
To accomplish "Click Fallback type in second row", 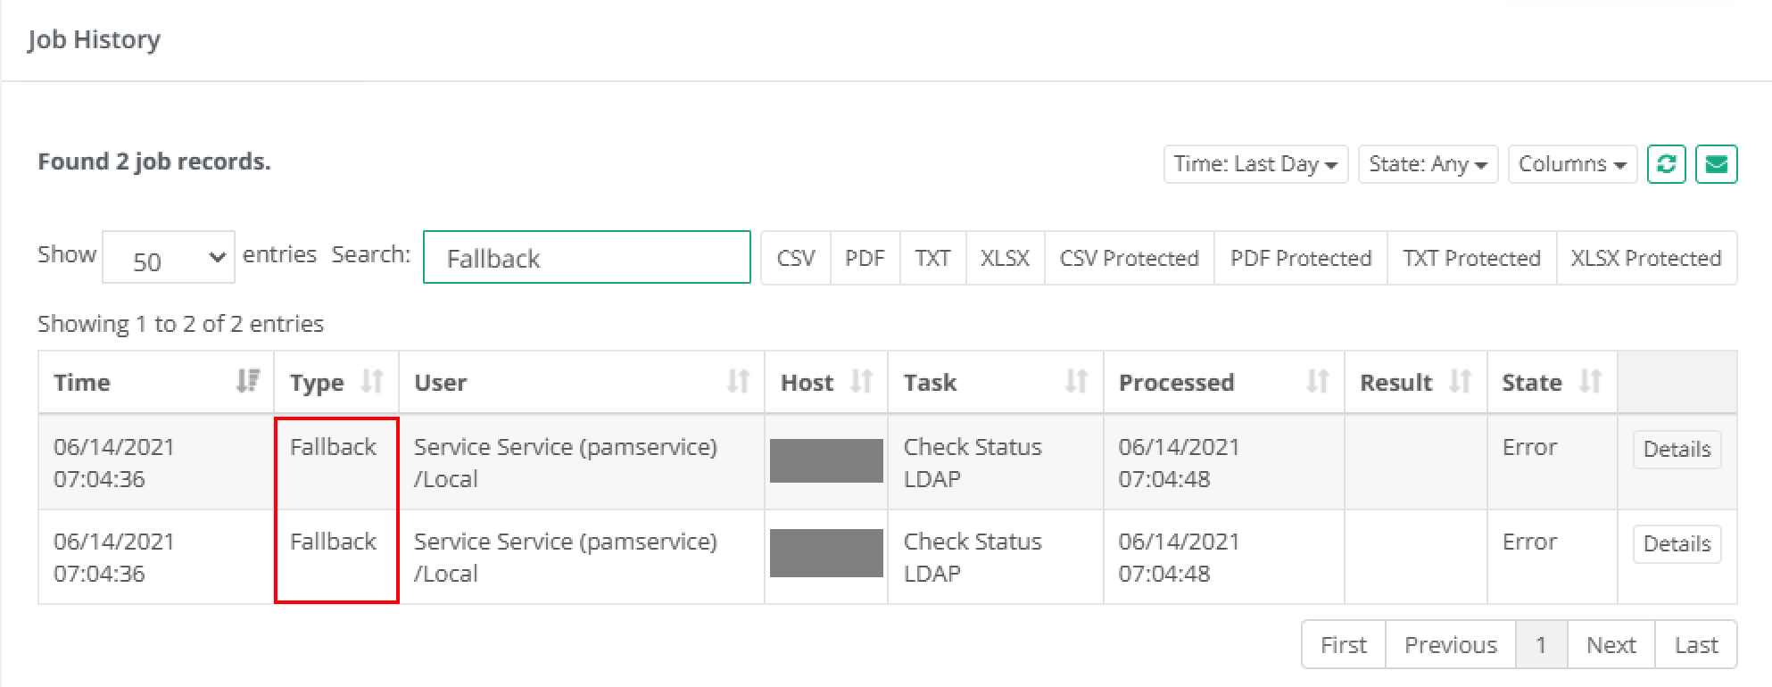I will pyautogui.click(x=333, y=542).
